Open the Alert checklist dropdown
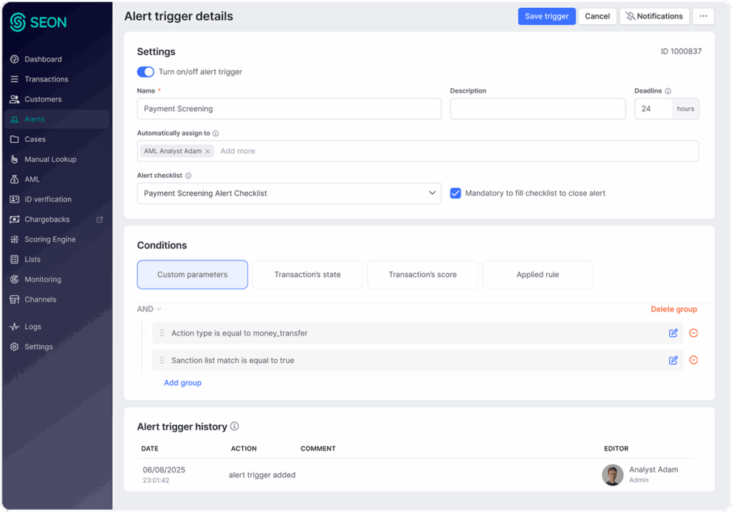Screen dimensions: 732x512 (289, 193)
